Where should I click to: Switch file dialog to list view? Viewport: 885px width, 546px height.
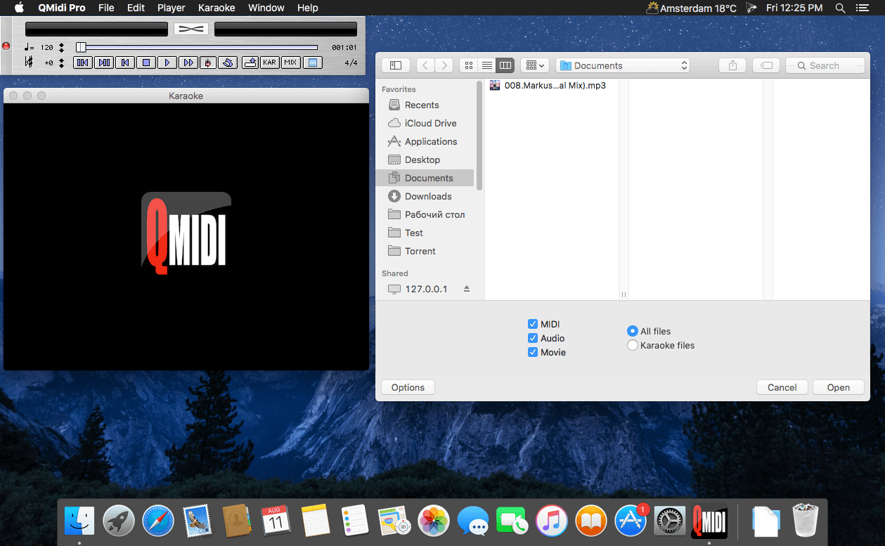tap(487, 65)
